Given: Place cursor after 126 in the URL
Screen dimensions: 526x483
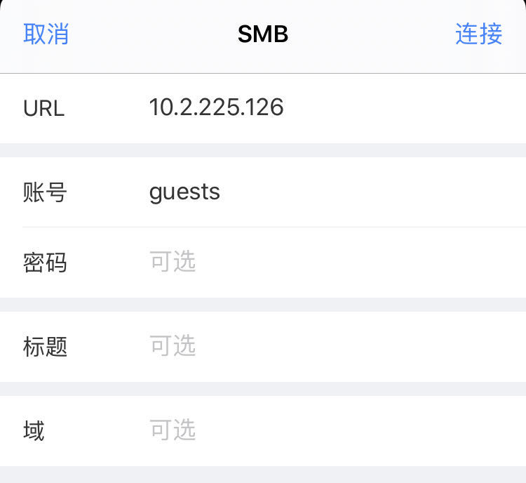Looking at the screenshot, I should click(x=285, y=107).
